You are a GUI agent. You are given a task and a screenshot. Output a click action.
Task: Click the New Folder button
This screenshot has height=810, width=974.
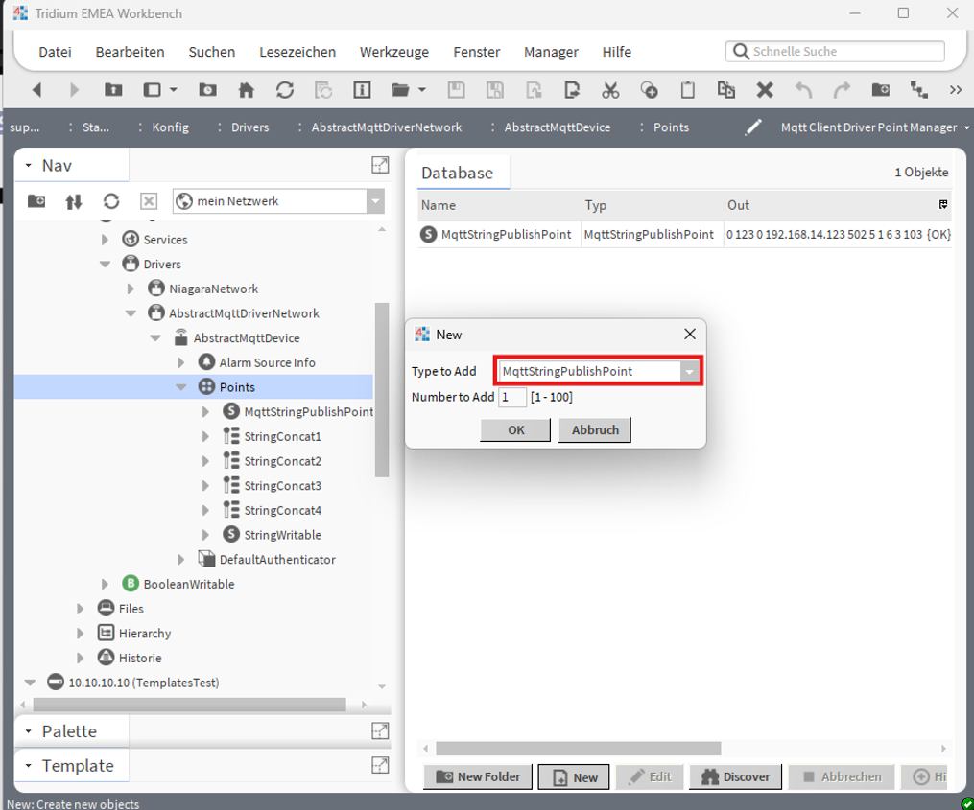[478, 777]
